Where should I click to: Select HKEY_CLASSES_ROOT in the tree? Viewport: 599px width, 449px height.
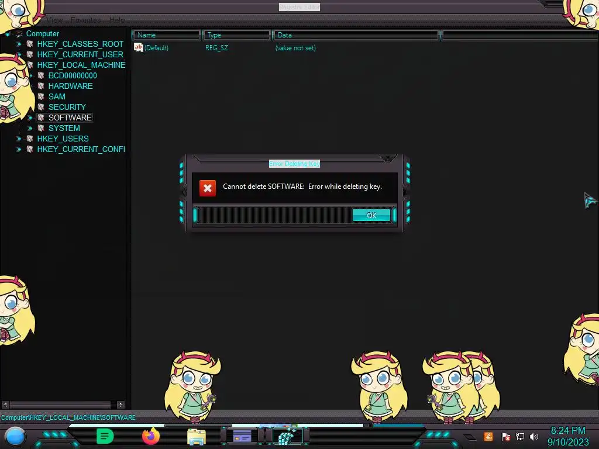[80, 44]
